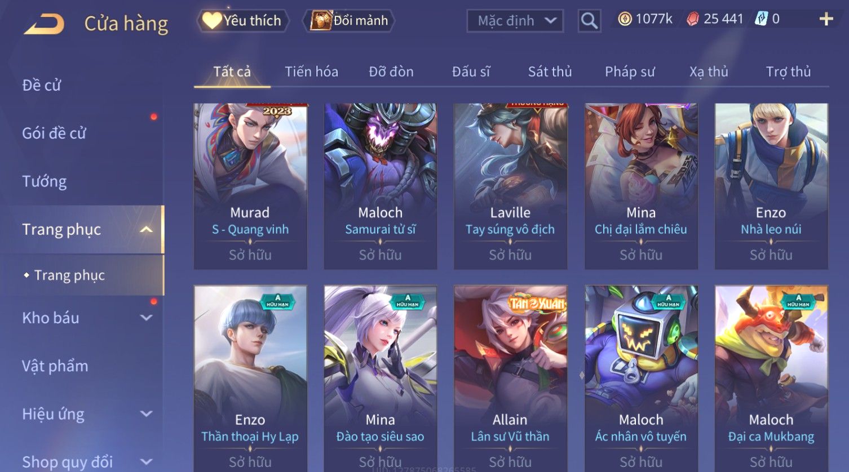This screenshot has height=472, width=849.
Task: Click the heart Yêu thích icon
Action: click(213, 20)
